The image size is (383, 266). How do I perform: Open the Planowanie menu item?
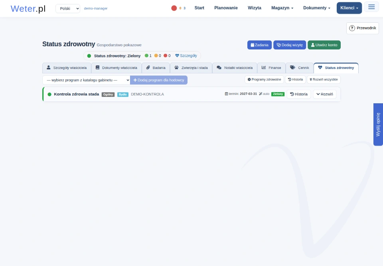tap(226, 8)
